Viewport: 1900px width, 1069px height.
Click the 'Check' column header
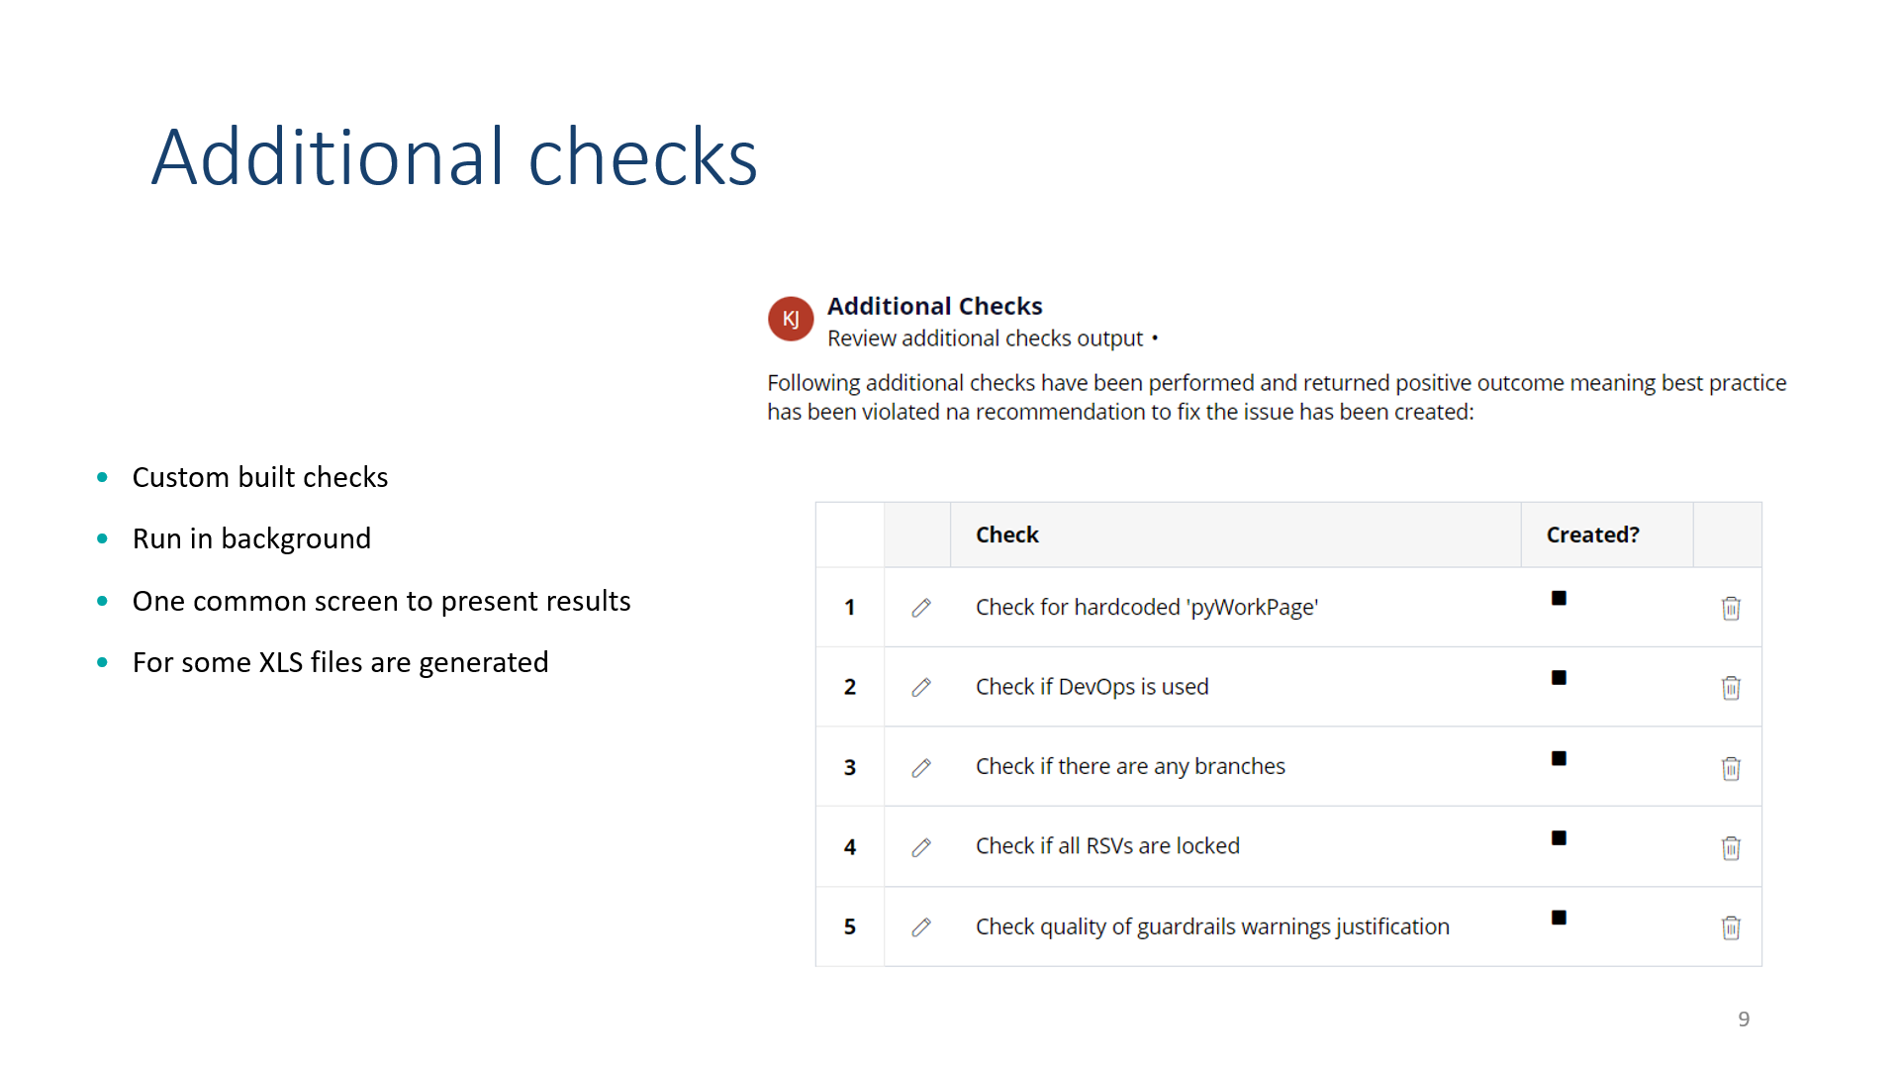(x=1006, y=534)
